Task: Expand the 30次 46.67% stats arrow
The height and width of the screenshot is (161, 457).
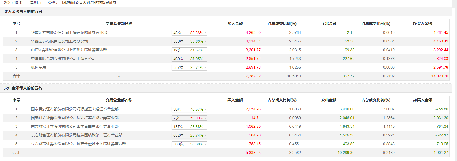Action: click(x=205, y=109)
